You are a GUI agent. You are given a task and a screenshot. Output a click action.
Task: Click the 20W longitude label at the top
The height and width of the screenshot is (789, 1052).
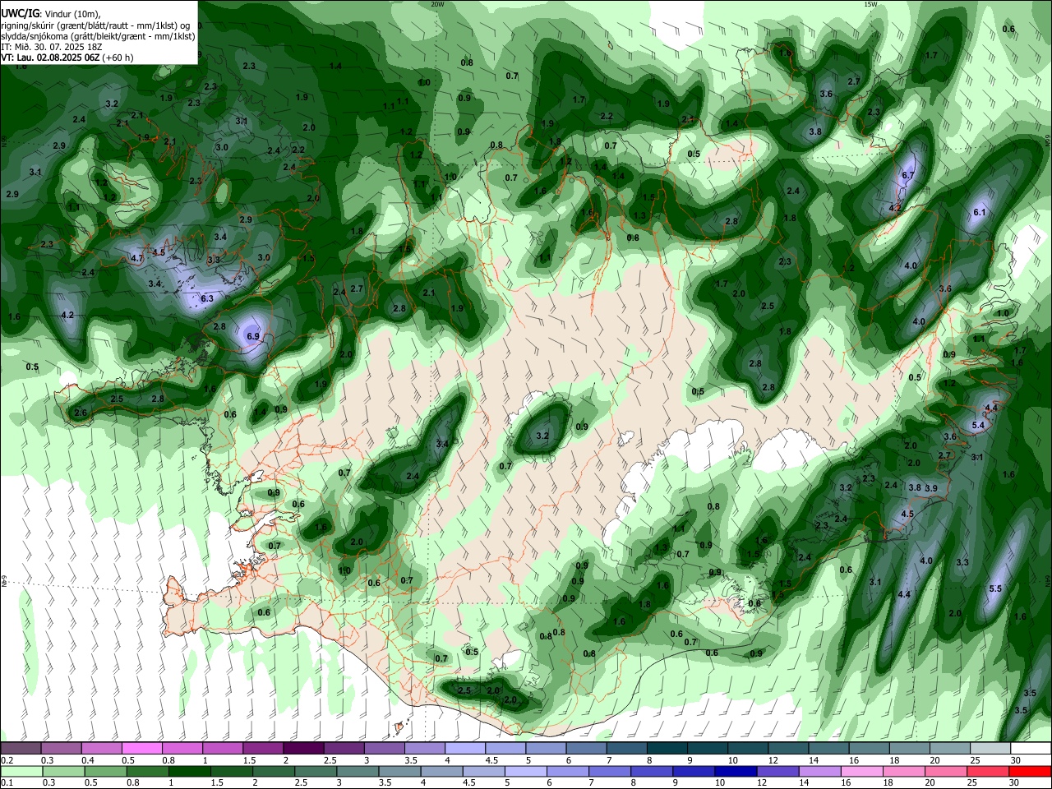437,4
